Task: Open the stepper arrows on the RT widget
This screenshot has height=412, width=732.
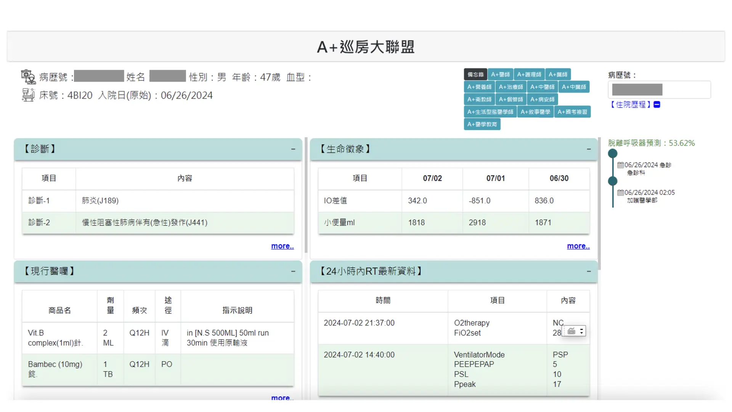Action: (x=581, y=331)
